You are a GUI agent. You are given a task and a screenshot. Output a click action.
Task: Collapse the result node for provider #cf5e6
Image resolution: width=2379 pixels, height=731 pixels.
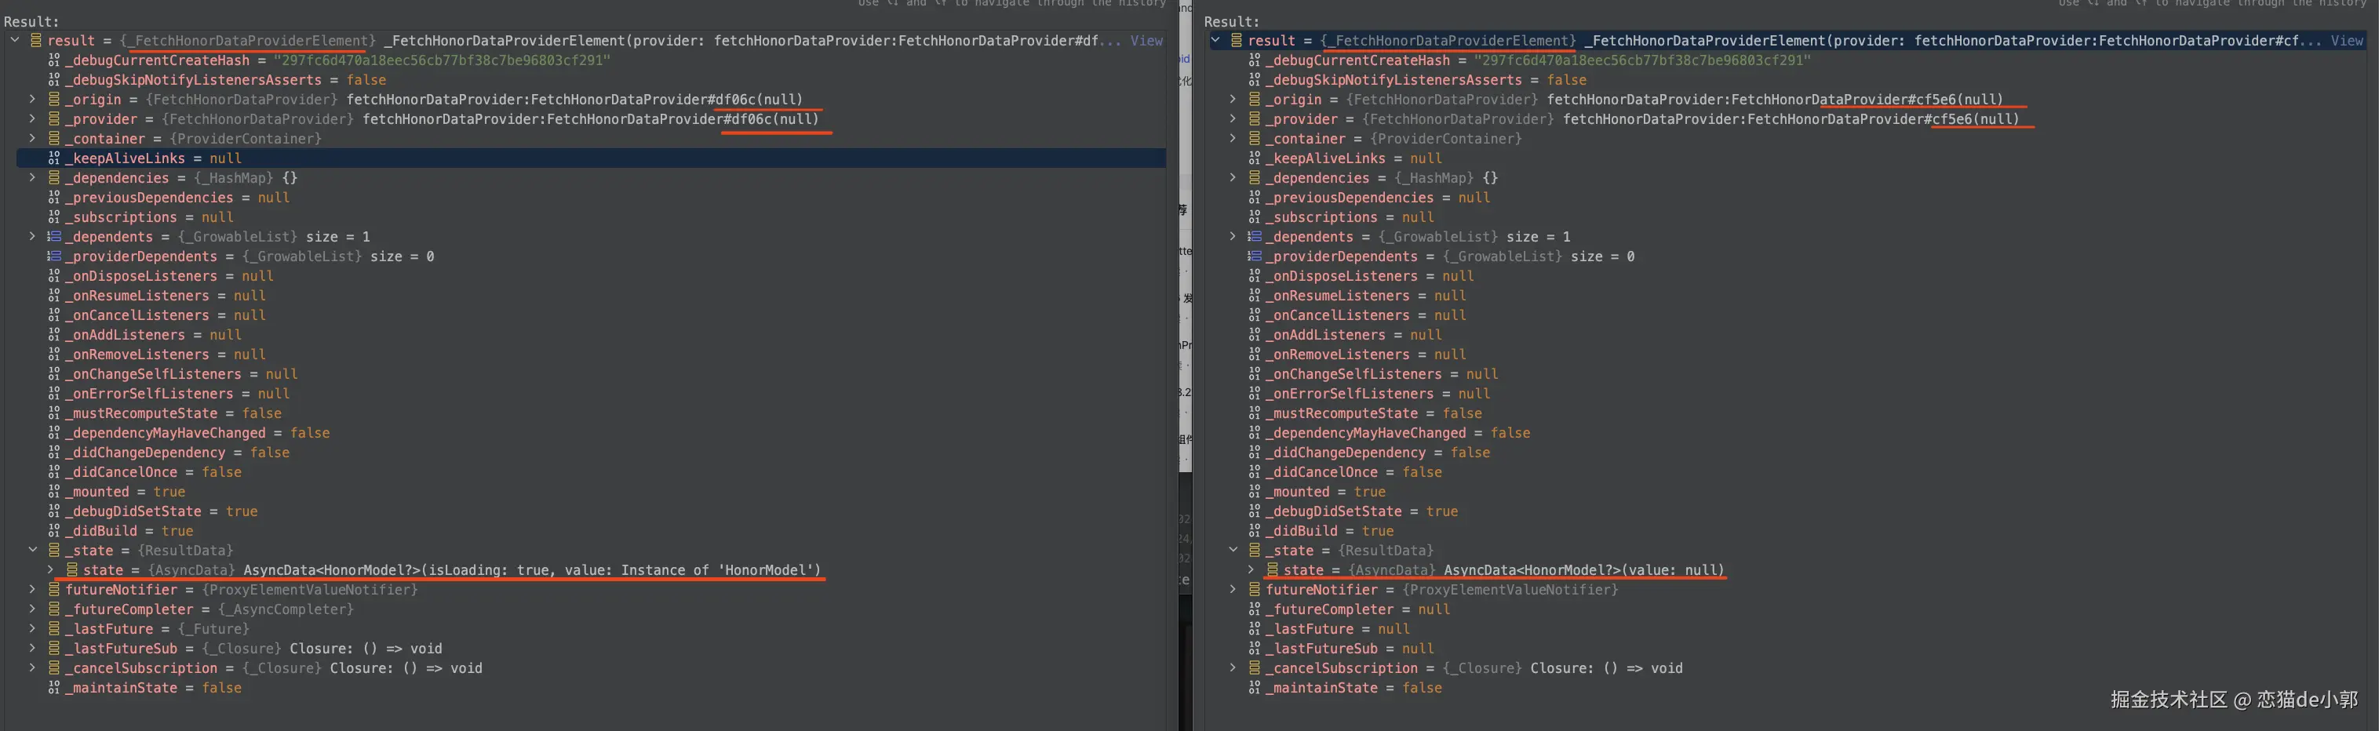point(1215,41)
